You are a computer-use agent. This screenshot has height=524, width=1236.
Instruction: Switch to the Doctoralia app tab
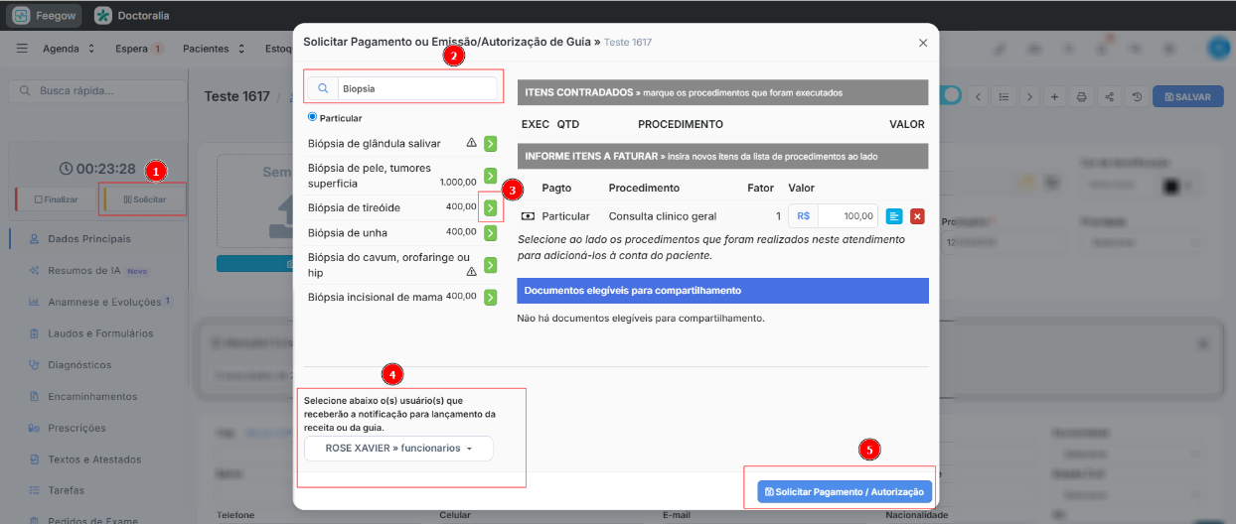coord(131,16)
